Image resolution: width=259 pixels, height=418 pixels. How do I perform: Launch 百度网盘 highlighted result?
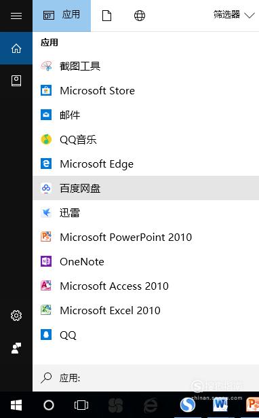pyautogui.click(x=146, y=188)
